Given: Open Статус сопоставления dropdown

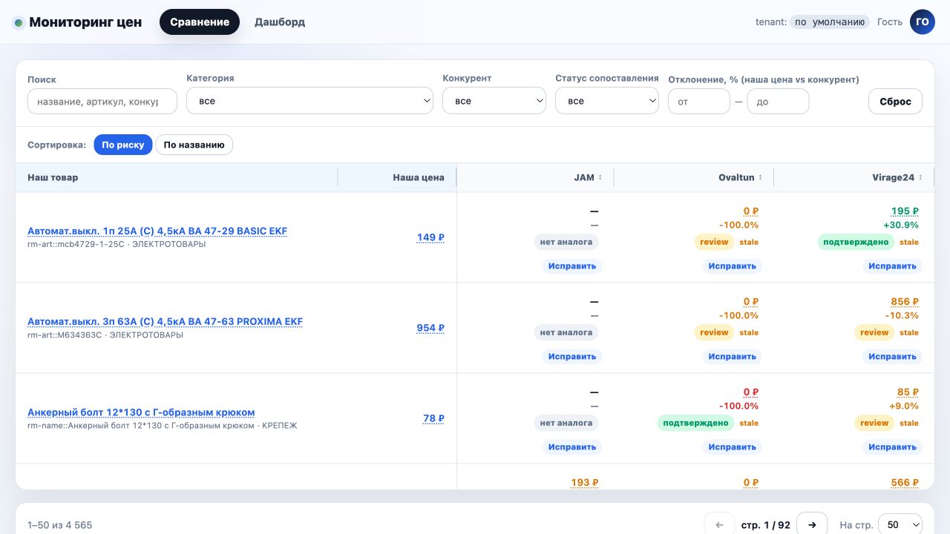Looking at the screenshot, I should [x=607, y=101].
